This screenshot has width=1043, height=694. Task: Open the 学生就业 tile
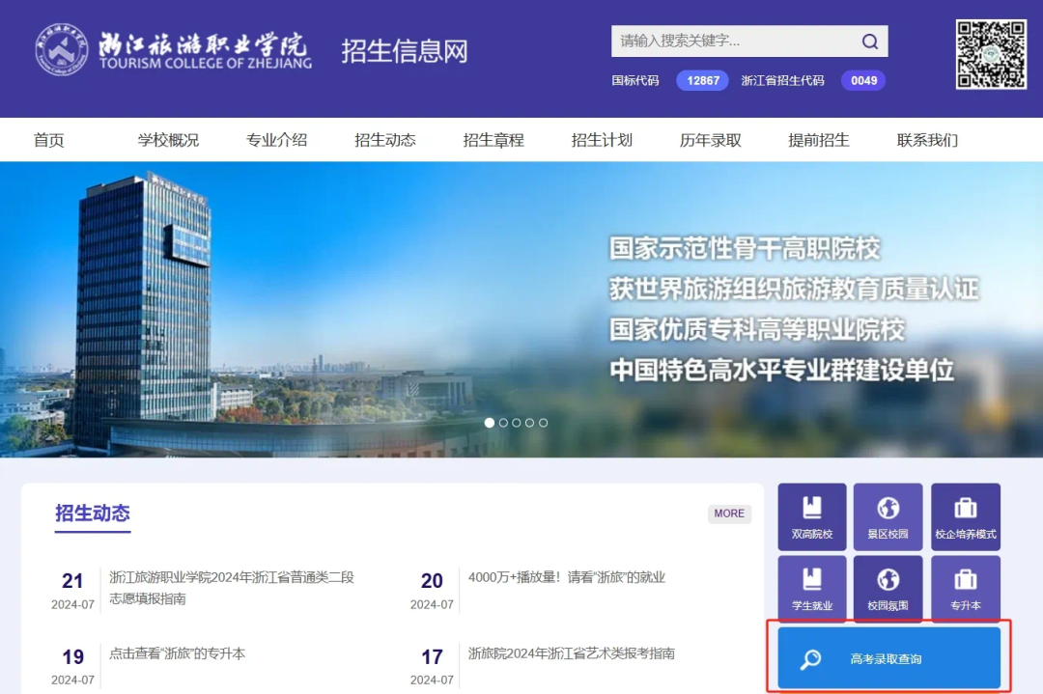click(811, 589)
